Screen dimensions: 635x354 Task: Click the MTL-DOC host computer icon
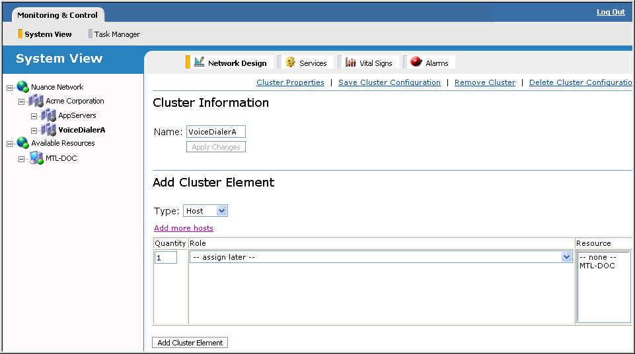coord(36,158)
